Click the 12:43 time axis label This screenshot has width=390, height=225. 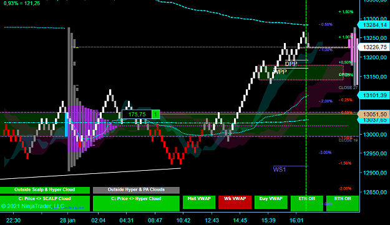212,221
